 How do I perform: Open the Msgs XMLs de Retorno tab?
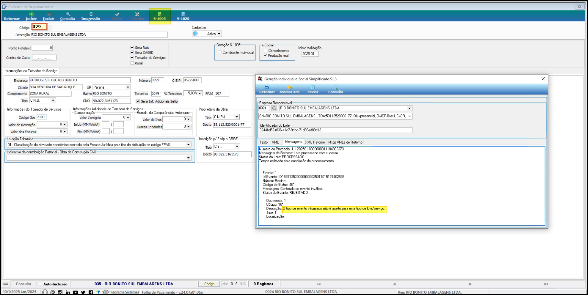(x=345, y=142)
